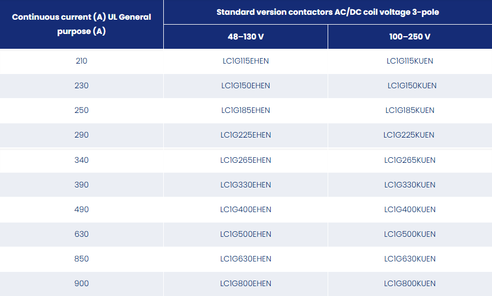Click the 48–130 V column header

pos(245,37)
